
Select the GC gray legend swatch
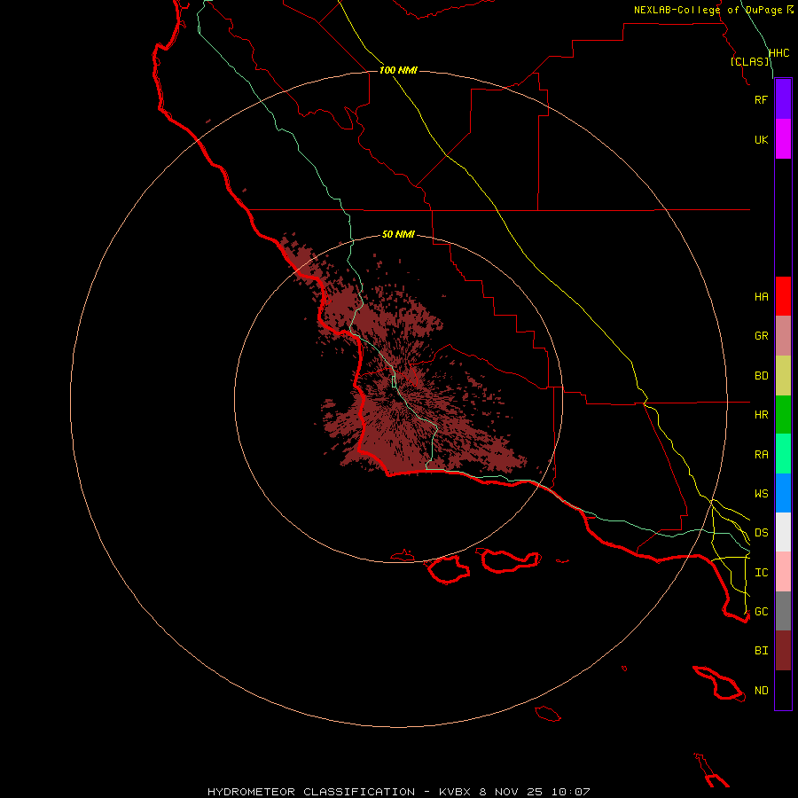coord(783,611)
